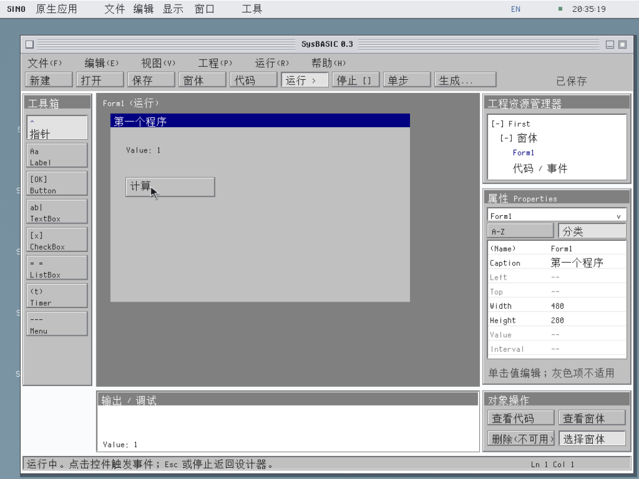Open the 视图(V) menu

tap(158, 63)
